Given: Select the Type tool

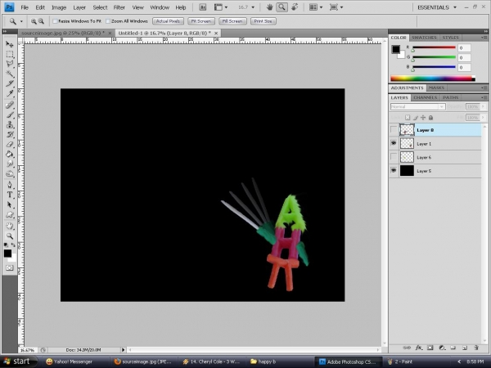Looking at the screenshot, I should tap(10, 195).
